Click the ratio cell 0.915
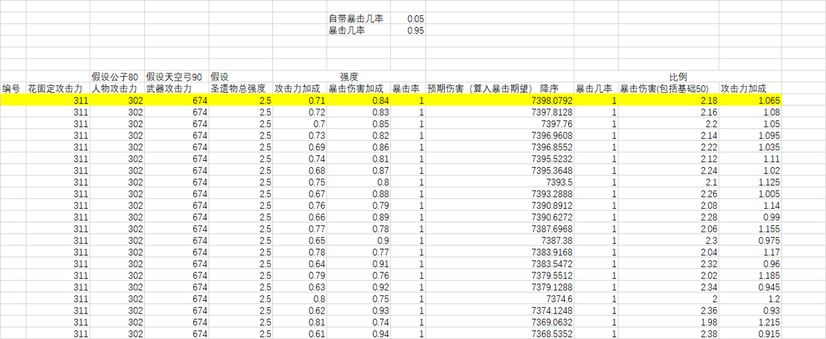Image resolution: width=826 pixels, height=339 pixels. (x=750, y=333)
